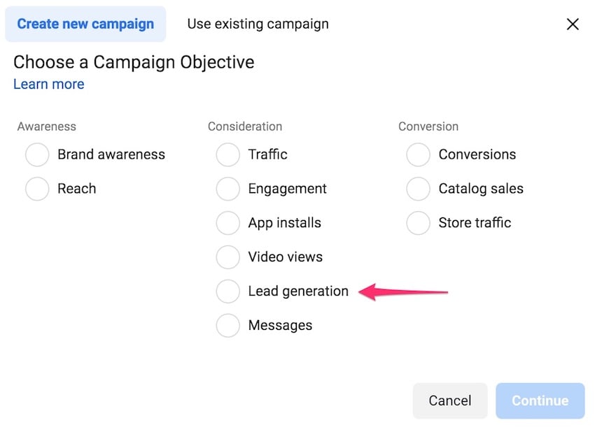Image resolution: width=595 pixels, height=427 pixels.
Task: Click the Lead generation label text
Action: (x=298, y=291)
